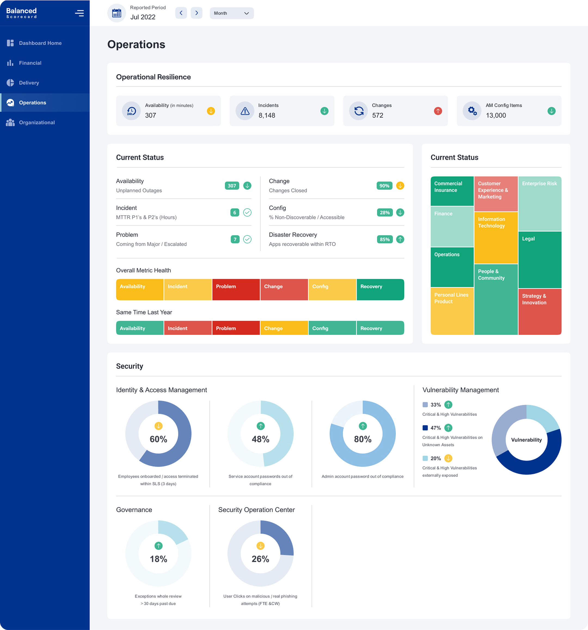Click up arrow next to 47% vulnerabilities
The image size is (588, 630).
448,428
